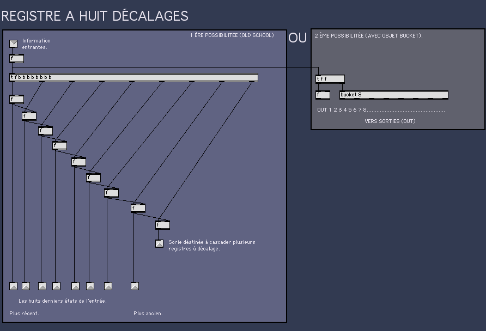
Task: Select the long "t f b b b b b b b b" object
Action: click(133, 77)
